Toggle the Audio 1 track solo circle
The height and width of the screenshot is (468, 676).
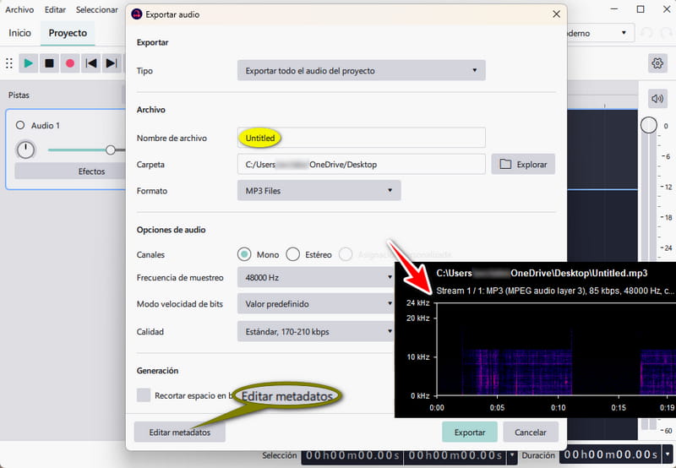coord(20,125)
